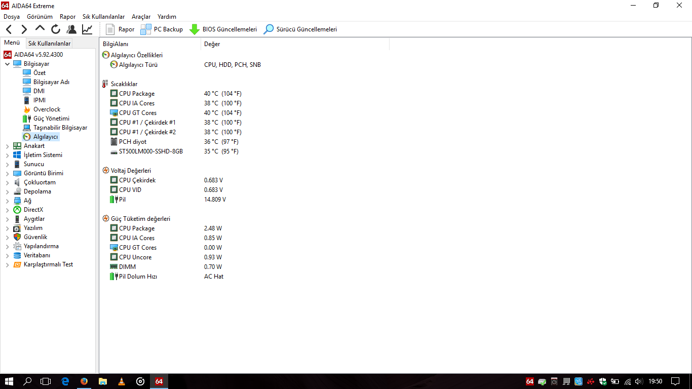Open the Sık Kullanılanlar menu

(x=104, y=17)
